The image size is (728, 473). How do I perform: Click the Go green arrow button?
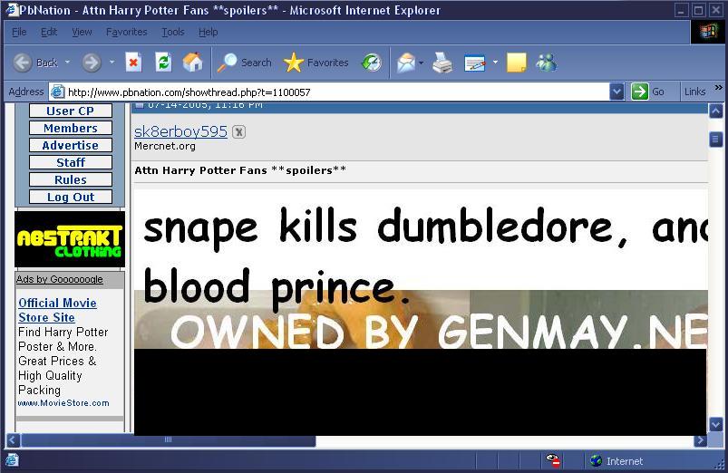[x=640, y=92]
